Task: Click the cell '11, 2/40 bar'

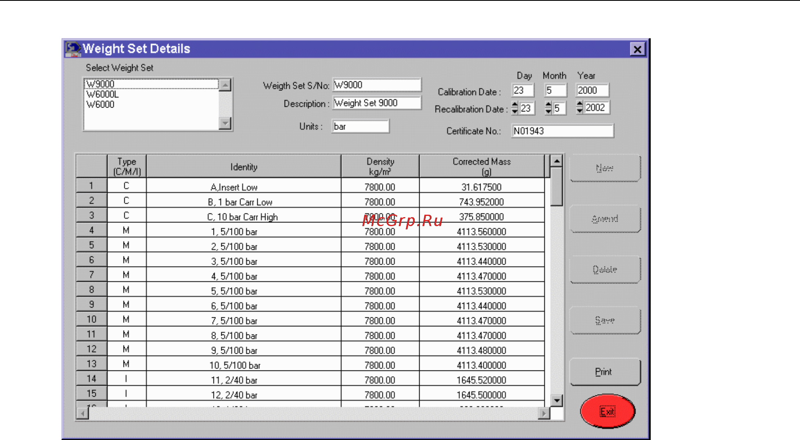Action: point(244,379)
